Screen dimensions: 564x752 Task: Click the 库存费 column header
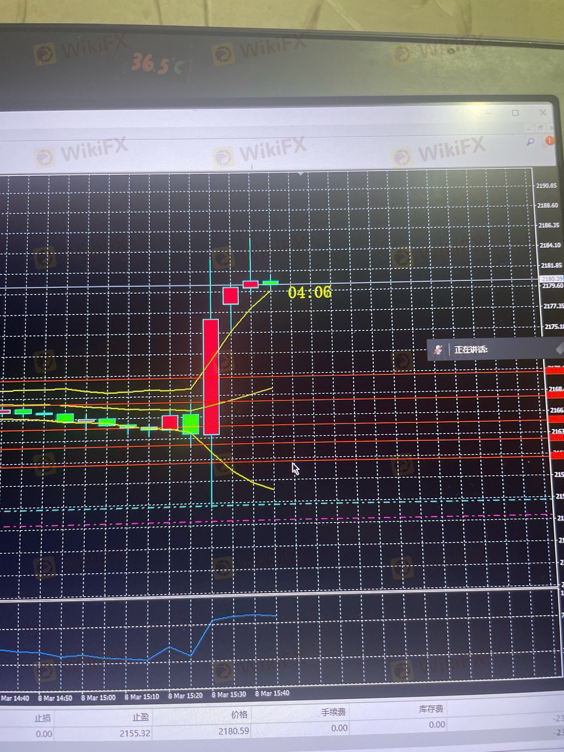[x=431, y=709]
